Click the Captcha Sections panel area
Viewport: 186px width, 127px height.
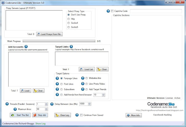coord(147,57)
